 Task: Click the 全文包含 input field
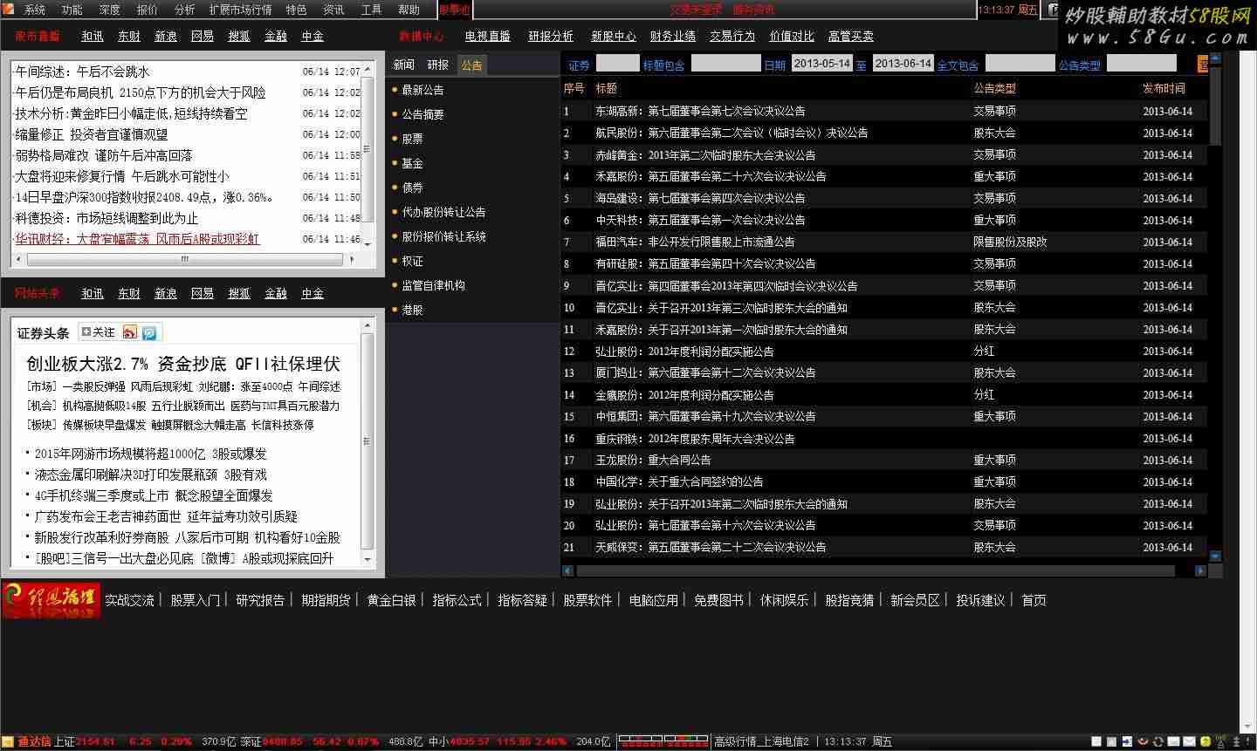1020,64
